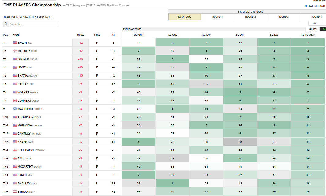326x196 pixels.
Task: Click the flag icon next to Bhatia
Action: [15, 76]
